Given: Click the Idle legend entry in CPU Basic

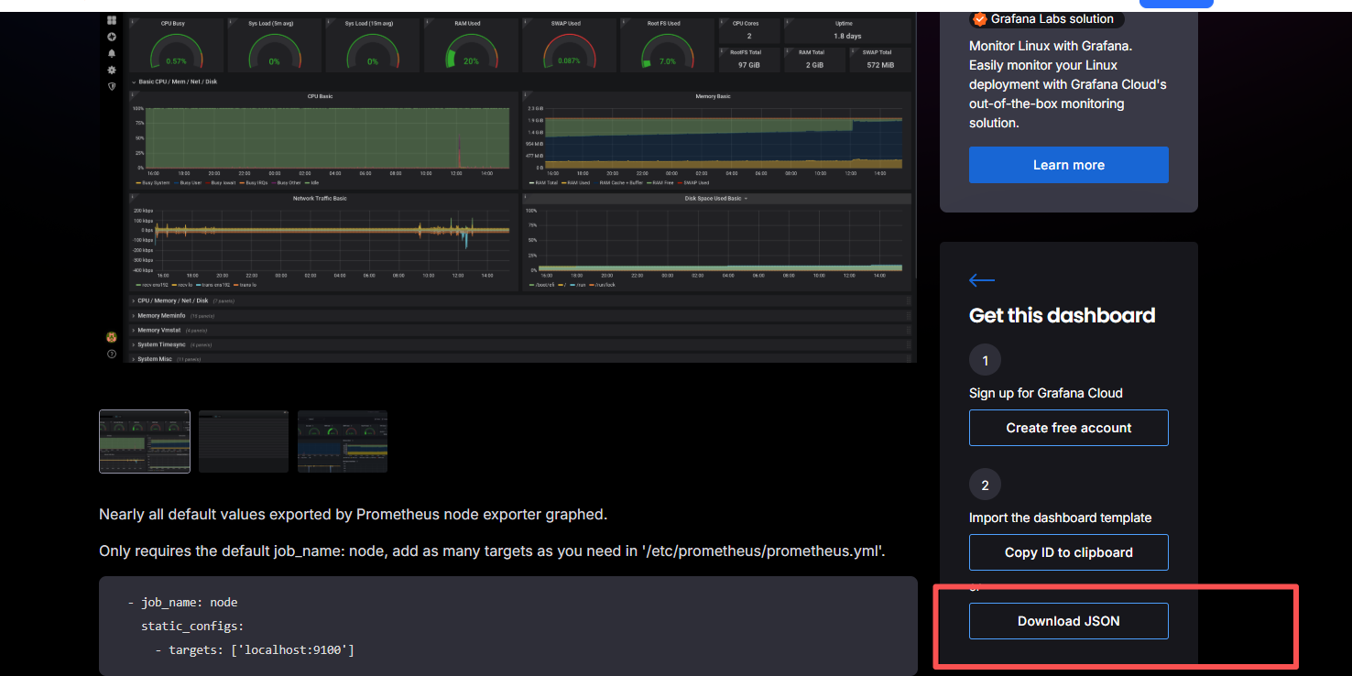Looking at the screenshot, I should click(x=311, y=182).
